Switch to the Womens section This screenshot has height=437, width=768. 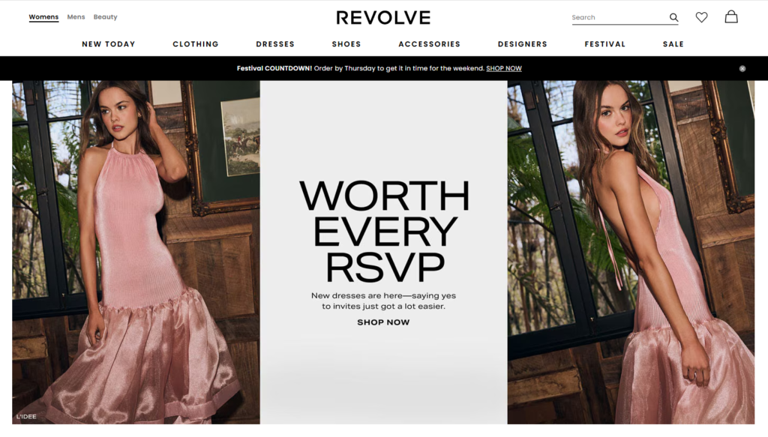click(43, 17)
